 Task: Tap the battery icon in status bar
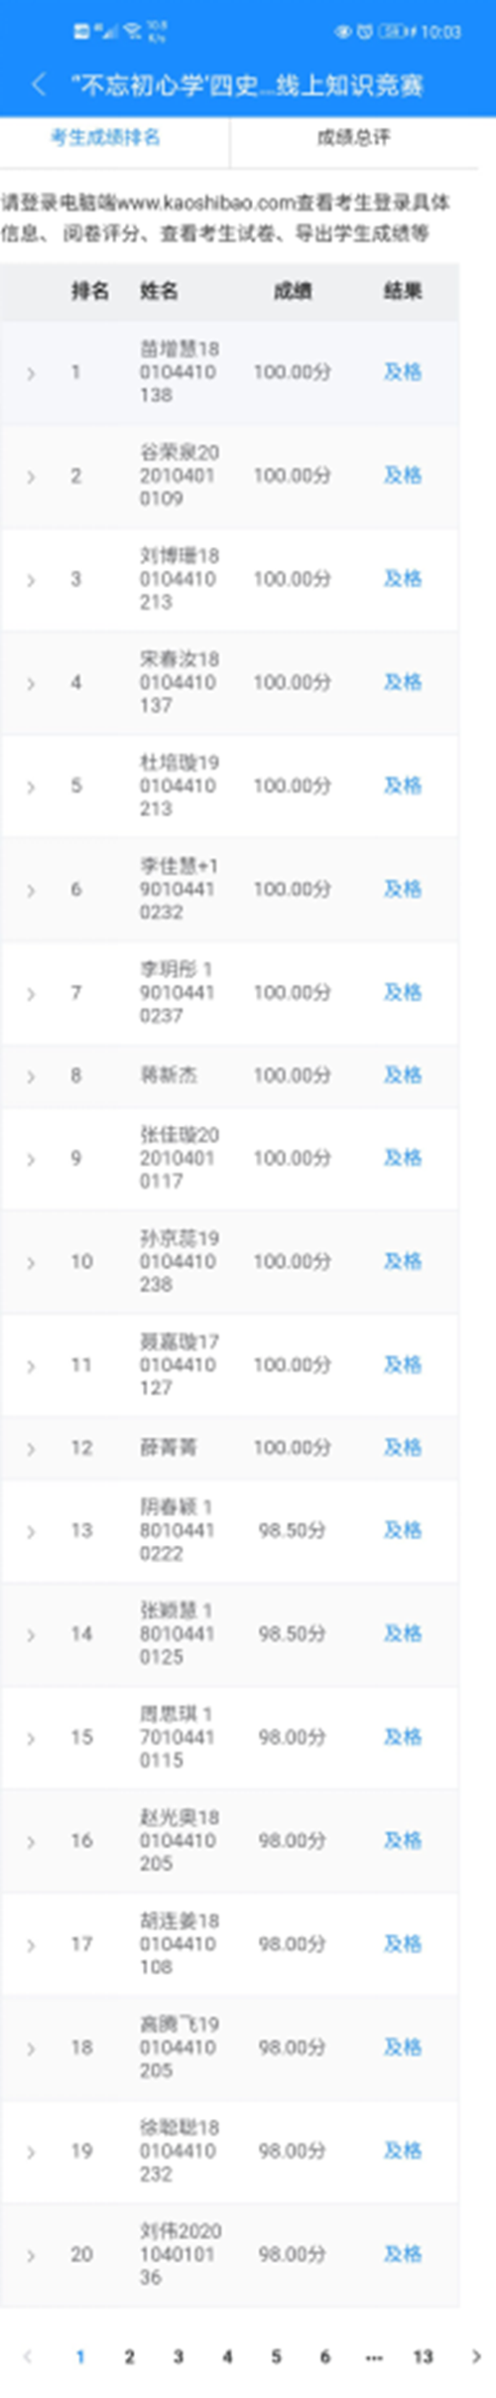[x=391, y=32]
